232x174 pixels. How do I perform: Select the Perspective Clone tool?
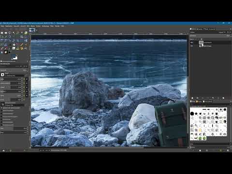tap(26, 48)
